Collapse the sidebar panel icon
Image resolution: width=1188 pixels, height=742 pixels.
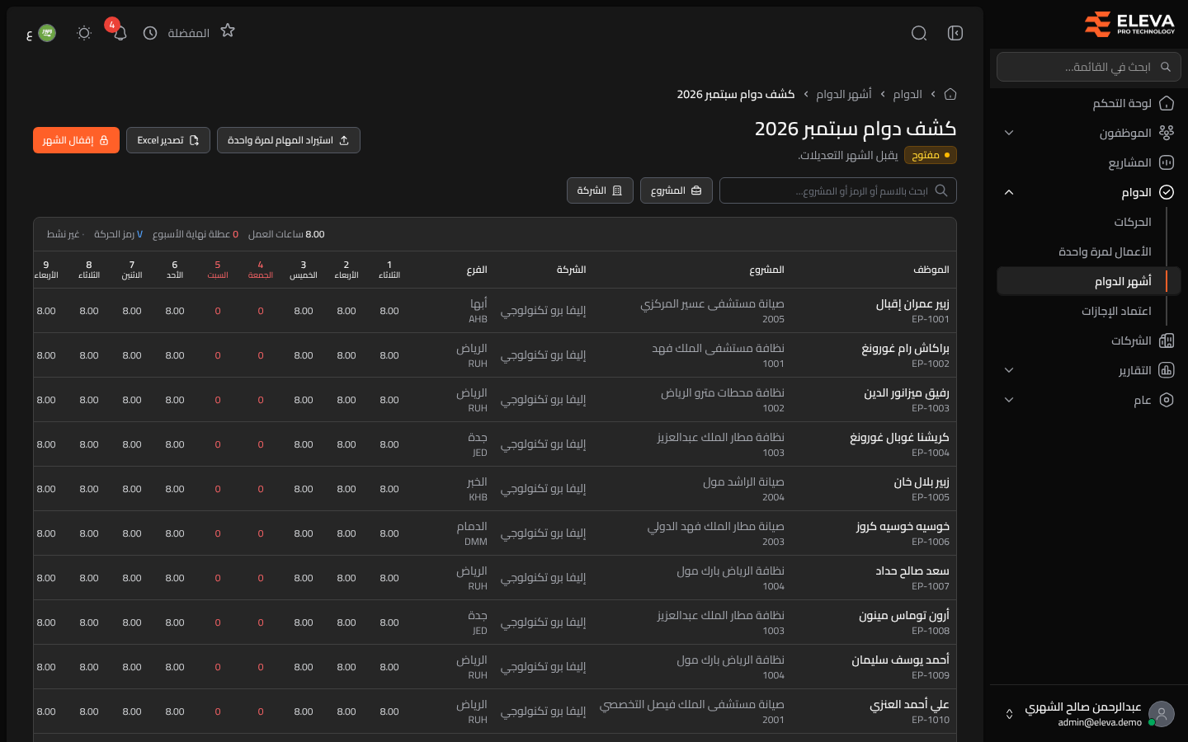point(955,33)
